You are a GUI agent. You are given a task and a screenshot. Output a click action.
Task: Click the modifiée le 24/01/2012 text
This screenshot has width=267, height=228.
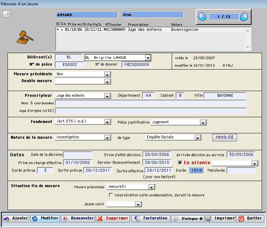(x=195, y=65)
